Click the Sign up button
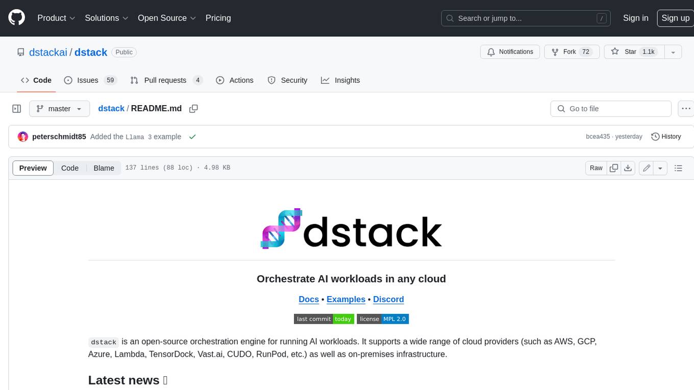The image size is (694, 390). click(x=675, y=18)
